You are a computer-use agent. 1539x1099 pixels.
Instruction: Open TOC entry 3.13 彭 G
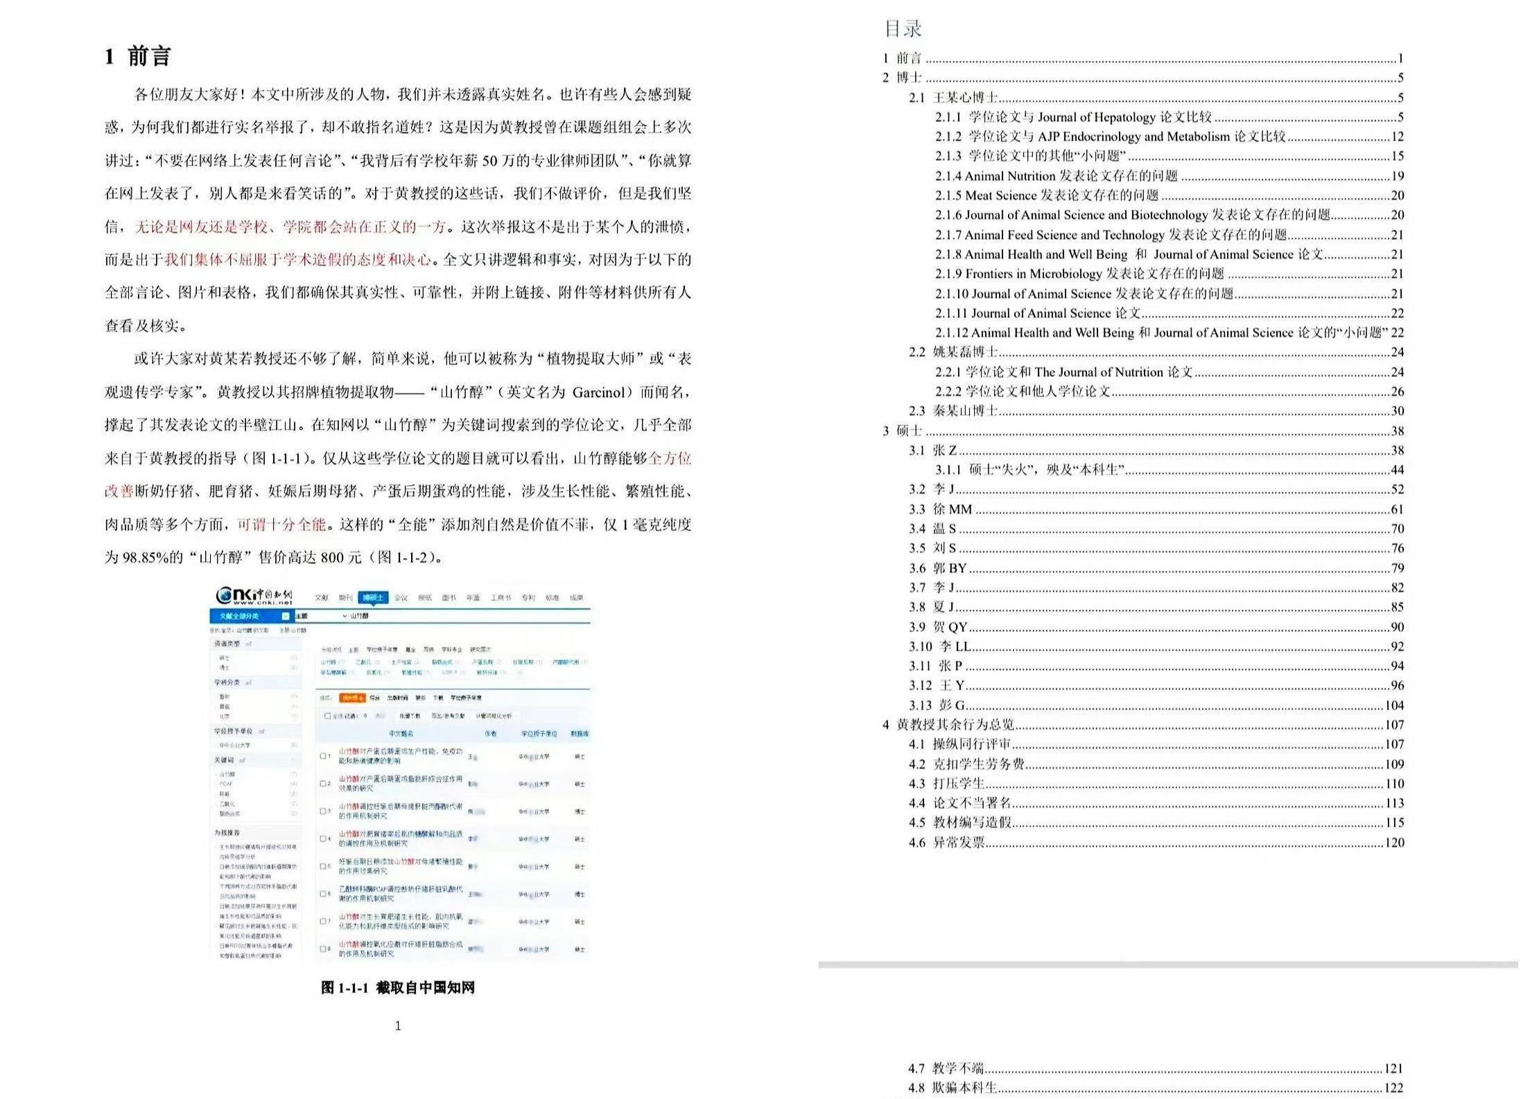point(1156,705)
